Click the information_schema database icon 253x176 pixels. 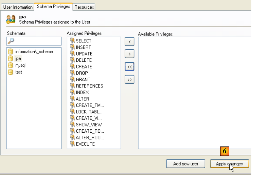click(x=11, y=52)
